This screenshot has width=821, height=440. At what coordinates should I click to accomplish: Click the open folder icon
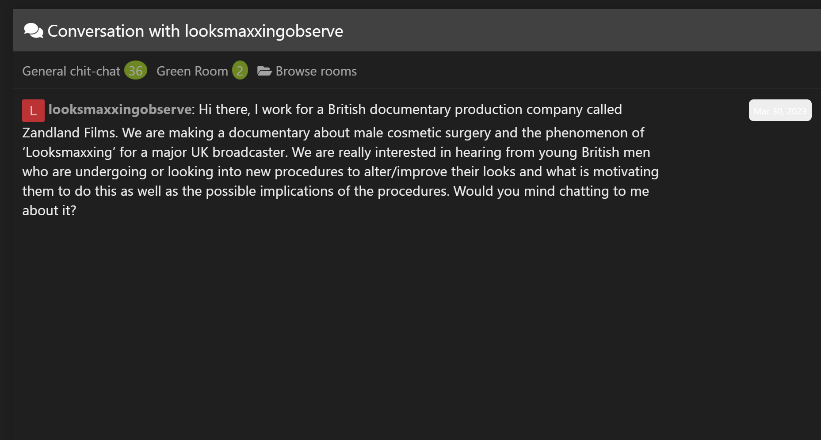[x=264, y=71]
